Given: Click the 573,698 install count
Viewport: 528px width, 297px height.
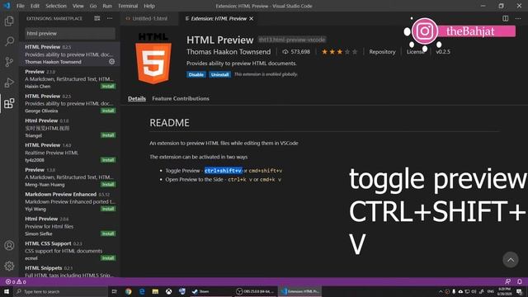Looking at the screenshot, I should coord(296,52).
